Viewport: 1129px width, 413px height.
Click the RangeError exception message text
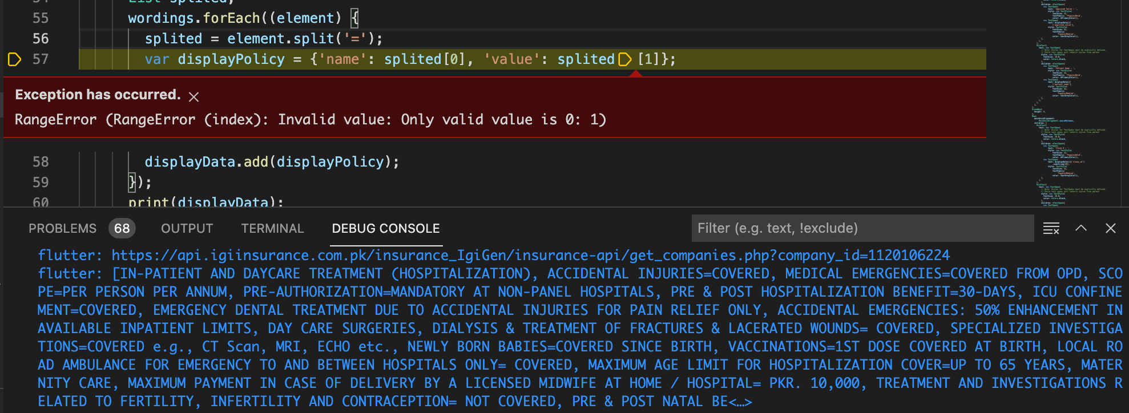[310, 120]
